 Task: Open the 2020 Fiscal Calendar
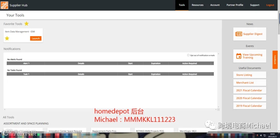[x=250, y=98]
